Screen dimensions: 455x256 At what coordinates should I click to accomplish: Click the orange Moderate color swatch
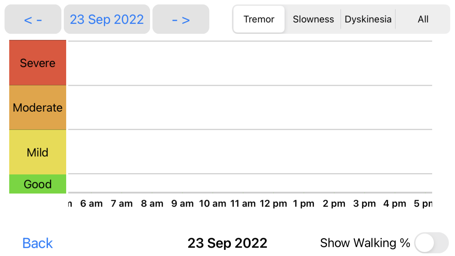pyautogui.click(x=38, y=107)
